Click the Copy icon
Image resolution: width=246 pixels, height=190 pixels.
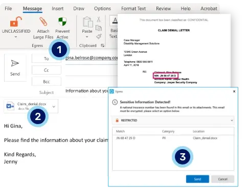click(x=99, y=28)
